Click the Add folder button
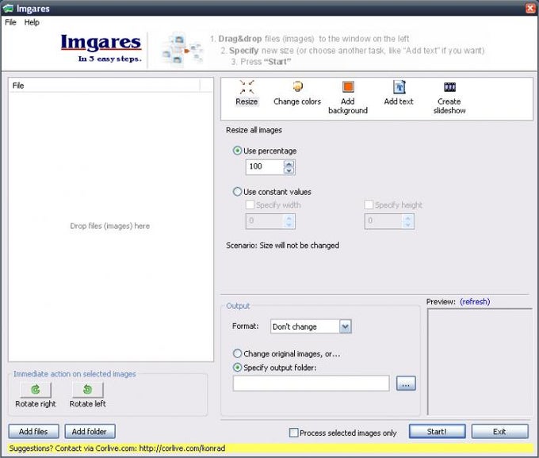The image size is (539, 458). pyautogui.click(x=90, y=431)
